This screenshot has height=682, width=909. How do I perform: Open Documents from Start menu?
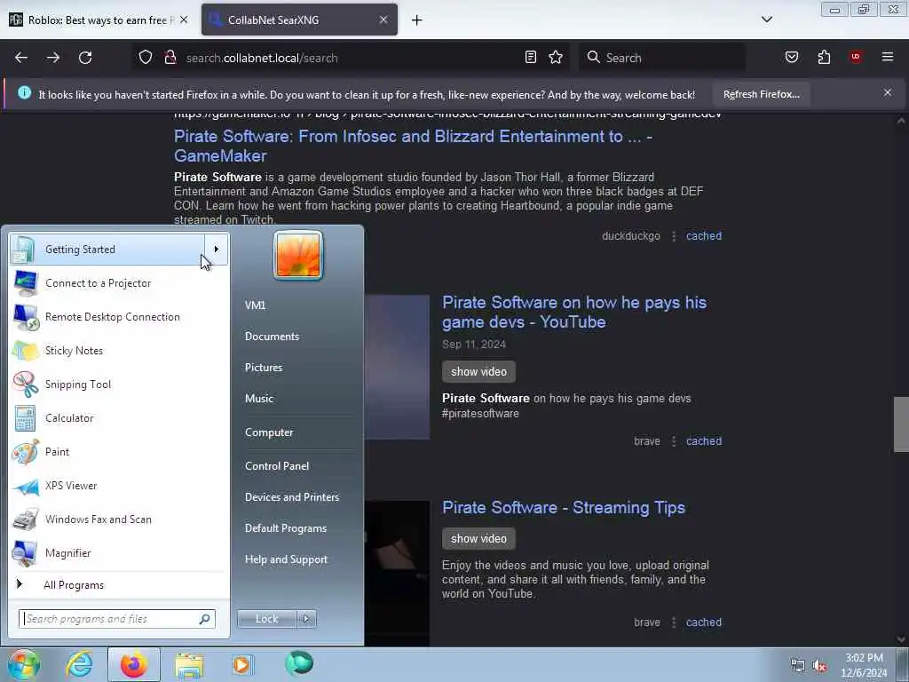pos(272,337)
